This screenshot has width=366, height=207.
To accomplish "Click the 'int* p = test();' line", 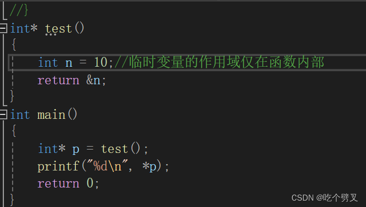I will 93,149.
